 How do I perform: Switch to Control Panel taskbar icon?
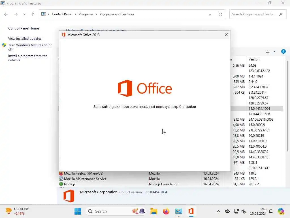[x=178, y=211]
